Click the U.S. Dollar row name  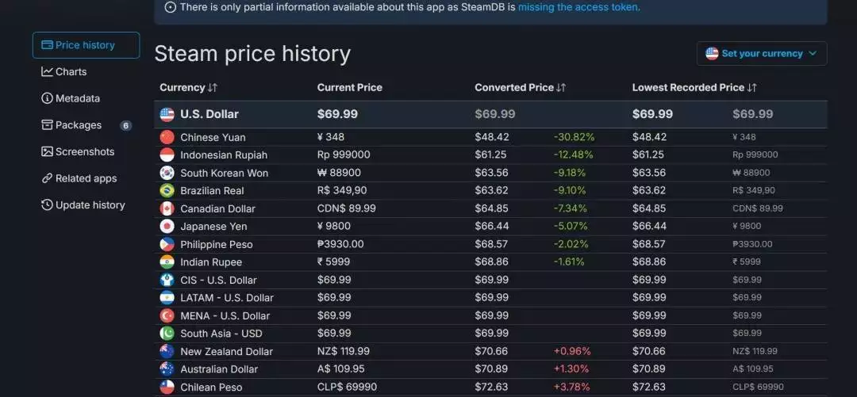(209, 114)
